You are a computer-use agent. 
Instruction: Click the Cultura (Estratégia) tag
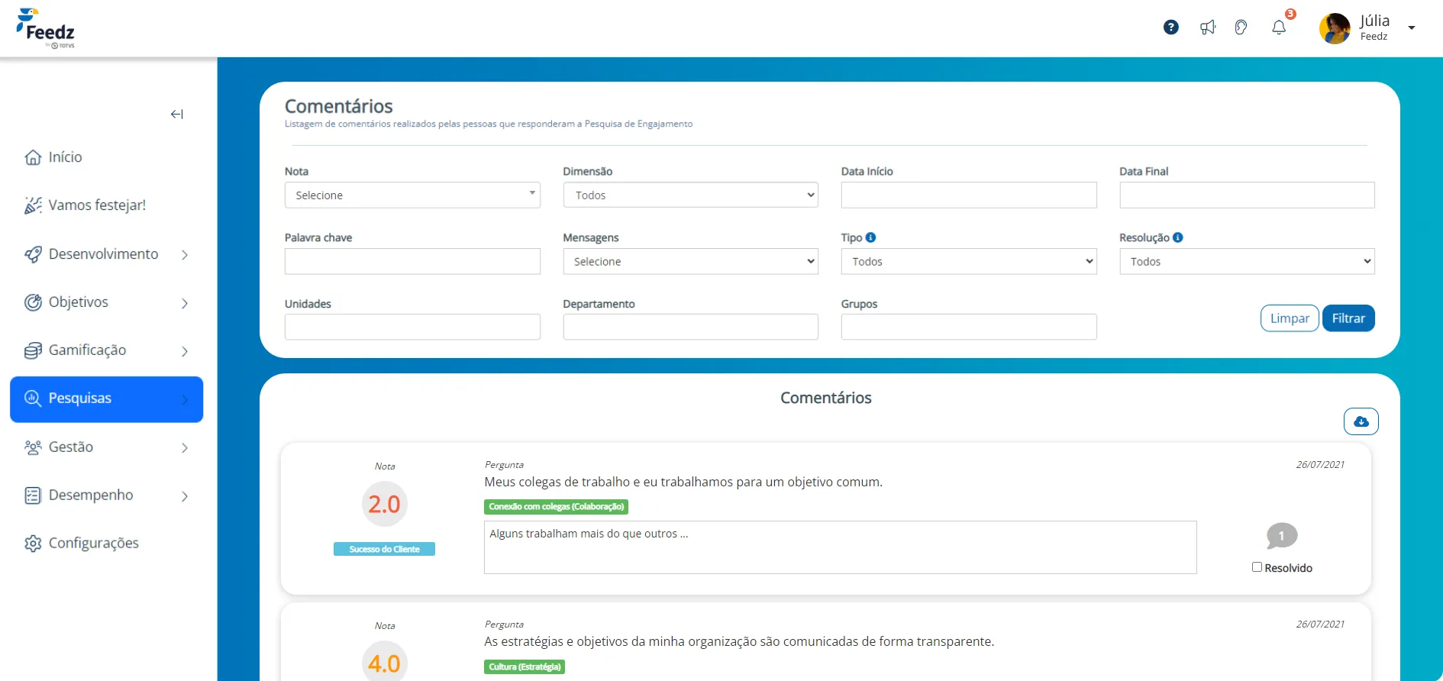tap(525, 667)
